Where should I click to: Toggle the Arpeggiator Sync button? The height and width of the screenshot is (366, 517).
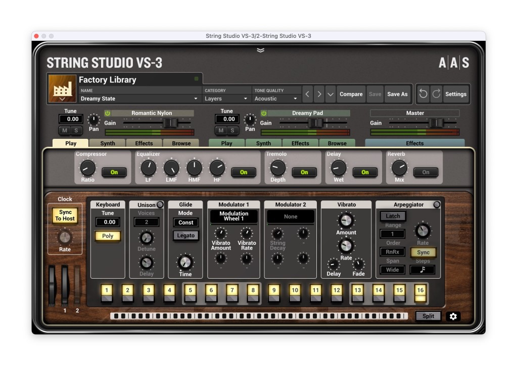[x=423, y=252]
